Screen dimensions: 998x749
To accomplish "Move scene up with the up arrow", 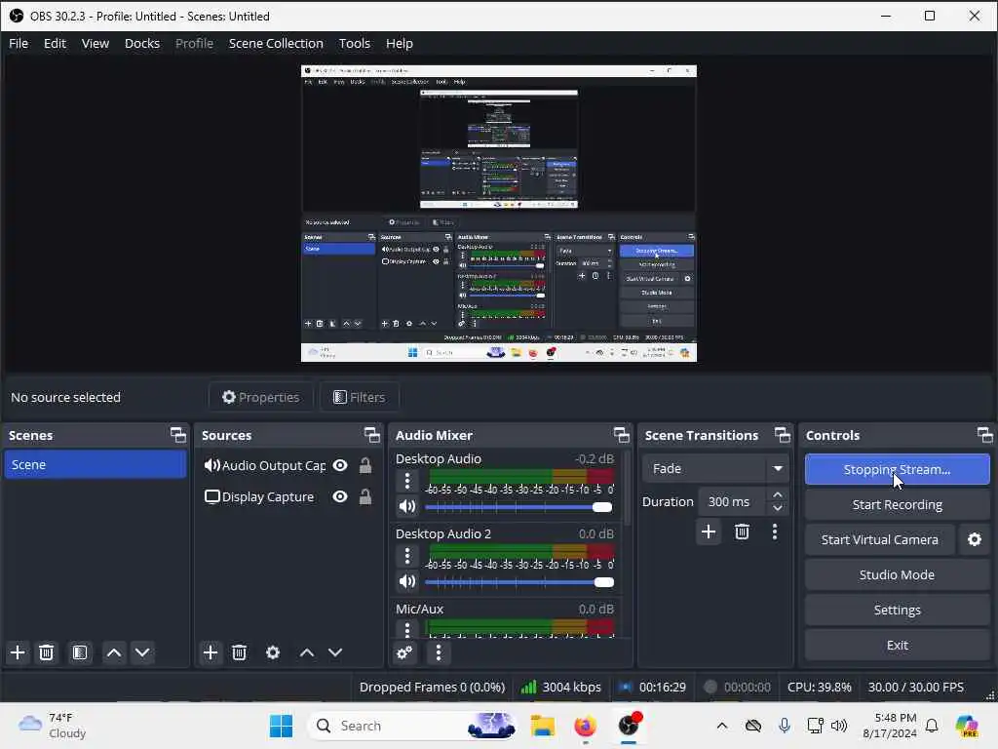I will [x=114, y=652].
